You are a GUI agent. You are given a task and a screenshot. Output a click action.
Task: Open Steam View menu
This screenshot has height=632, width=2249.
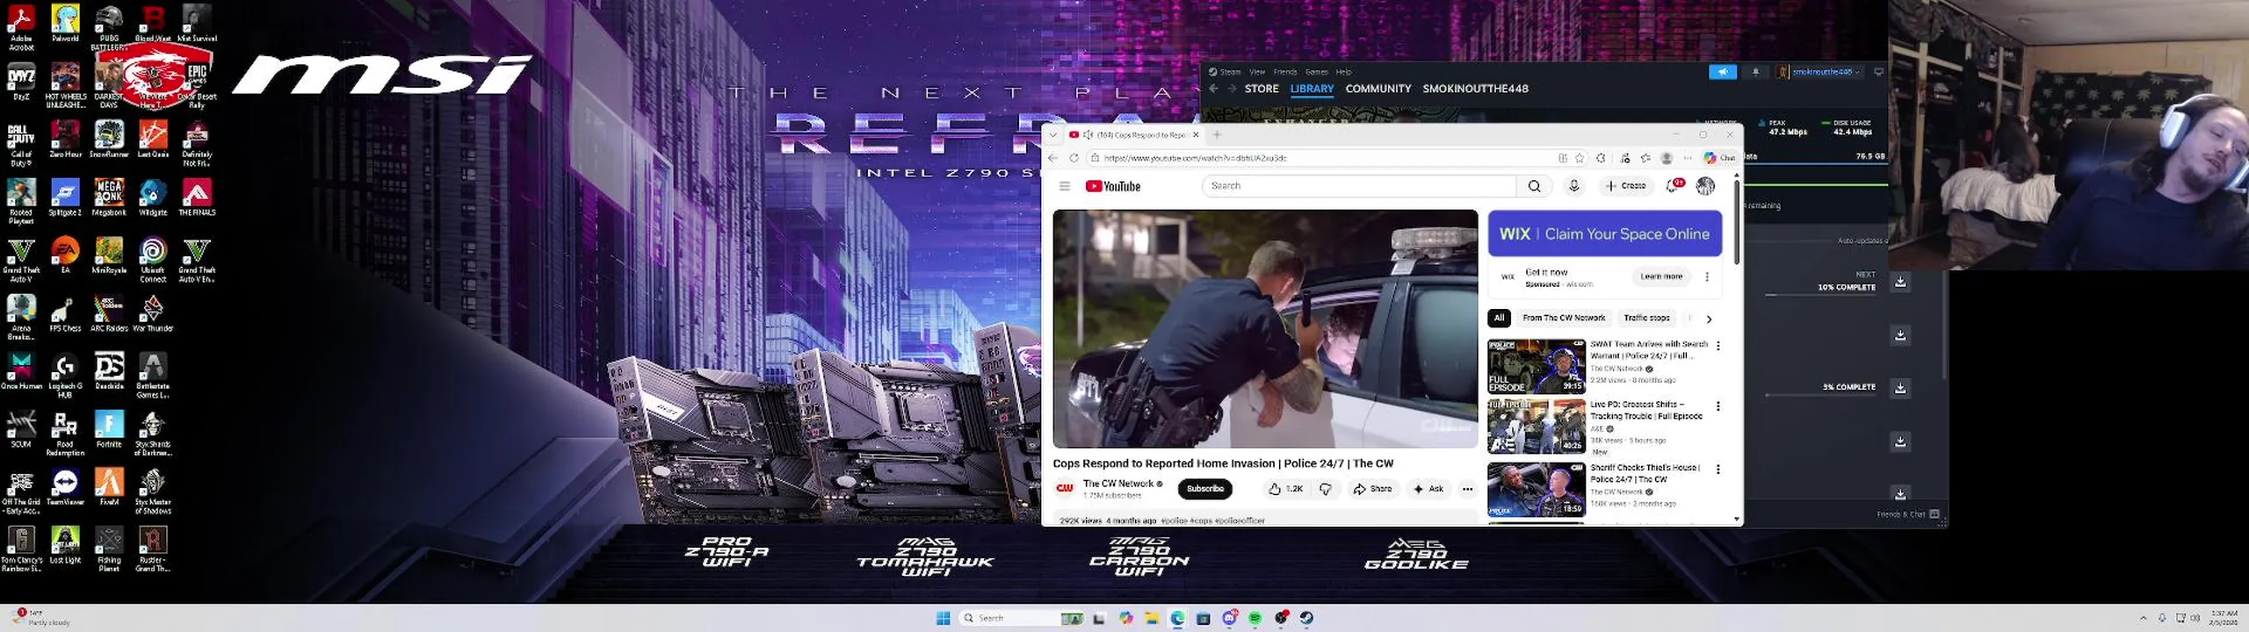[x=1257, y=72]
